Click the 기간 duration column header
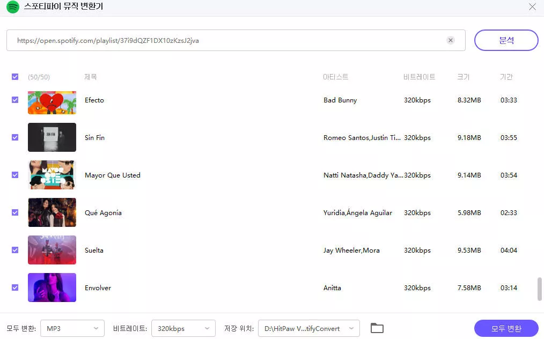544x339 pixels. point(506,77)
